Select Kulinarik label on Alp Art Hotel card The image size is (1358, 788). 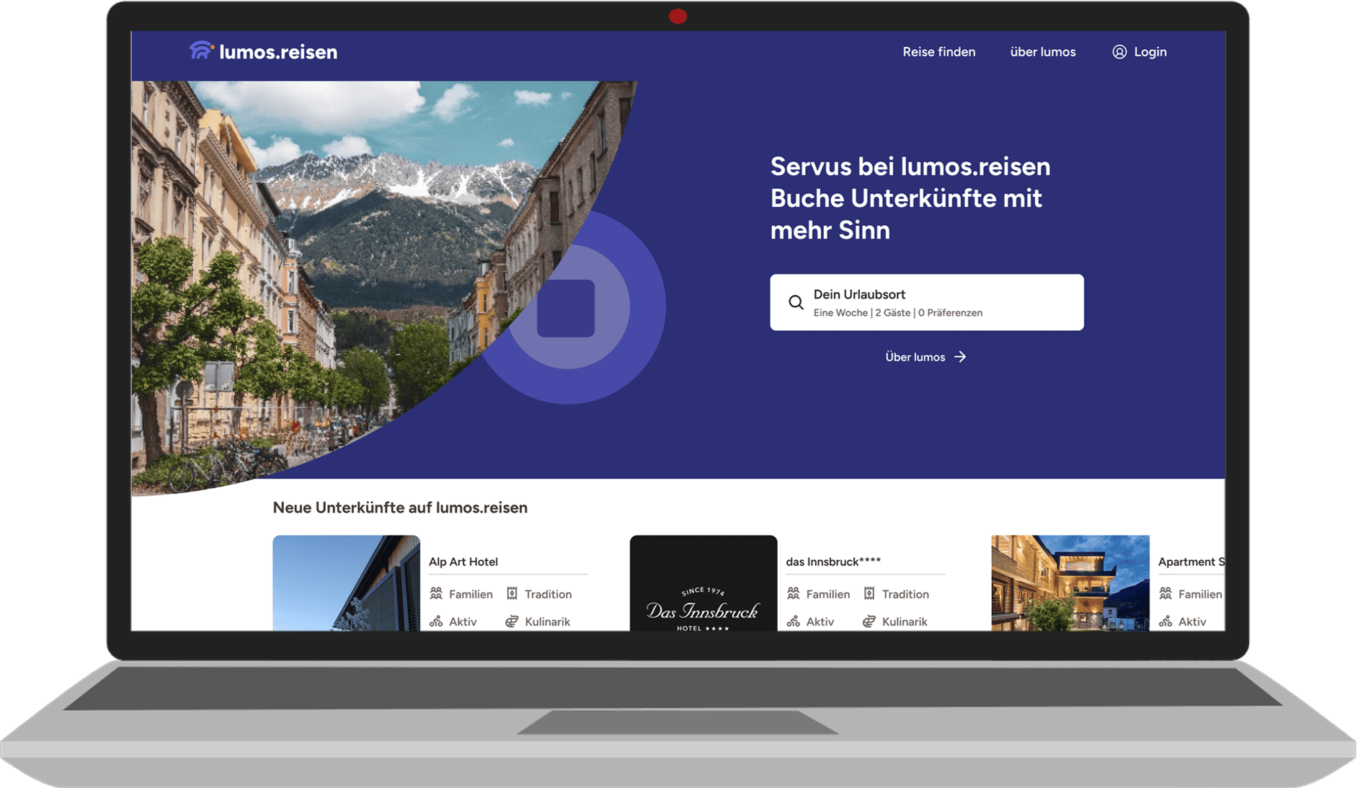point(547,621)
